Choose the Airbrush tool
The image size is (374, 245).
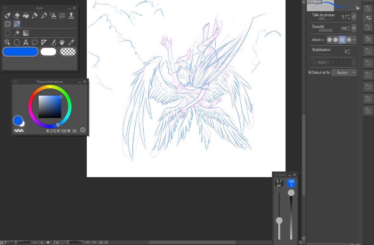coord(54,16)
